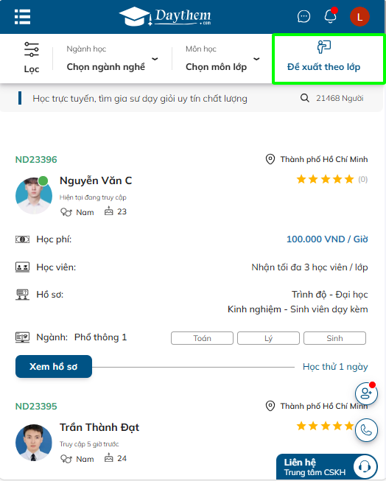The image size is (386, 481).
Task: Click the location pin for ND23396
Action: [x=270, y=159]
